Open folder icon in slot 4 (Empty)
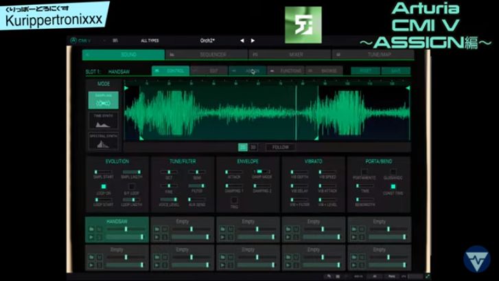Screen dimensions: 499x281 click(x=288, y=229)
